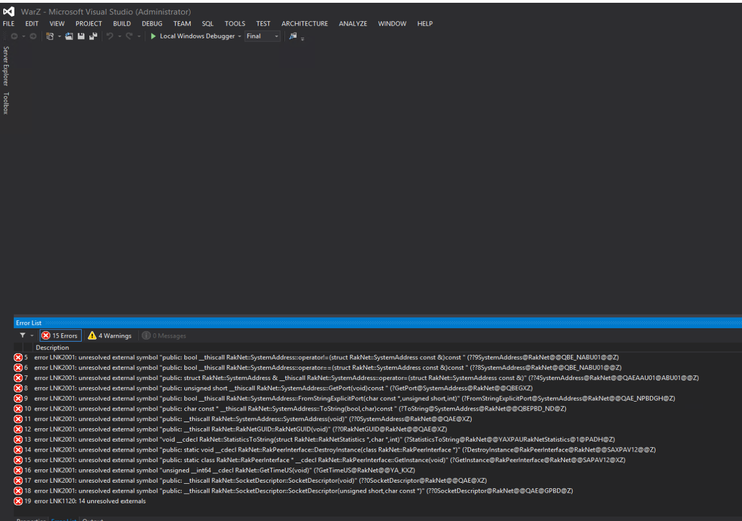This screenshot has width=742, height=521.
Task: Click the green Start Debugging play icon
Action: pos(153,36)
